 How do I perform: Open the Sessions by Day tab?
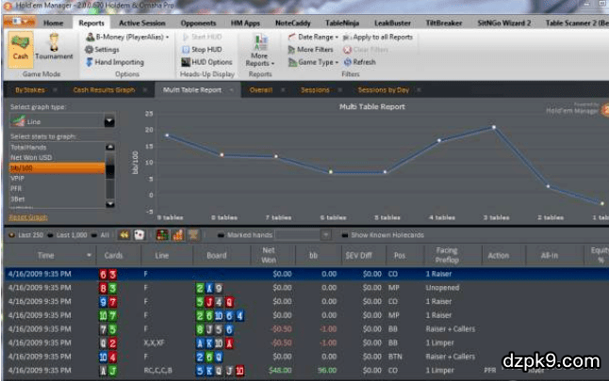(x=383, y=90)
